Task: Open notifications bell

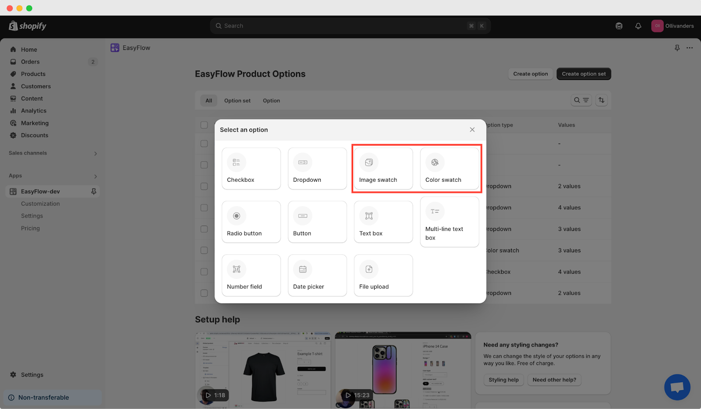Action: [638, 26]
